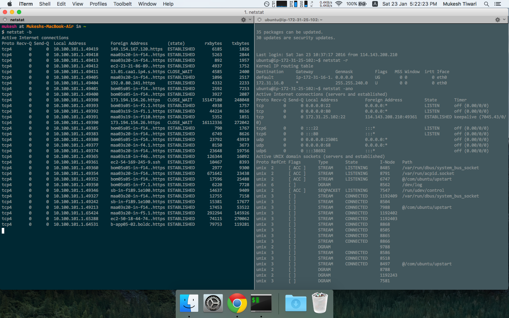Click the yellow minimize button of iTerm window
The width and height of the screenshot is (509, 318).
pyautogui.click(x=12, y=12)
